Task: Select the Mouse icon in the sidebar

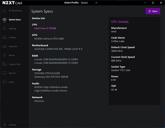Action: coord(4,55)
